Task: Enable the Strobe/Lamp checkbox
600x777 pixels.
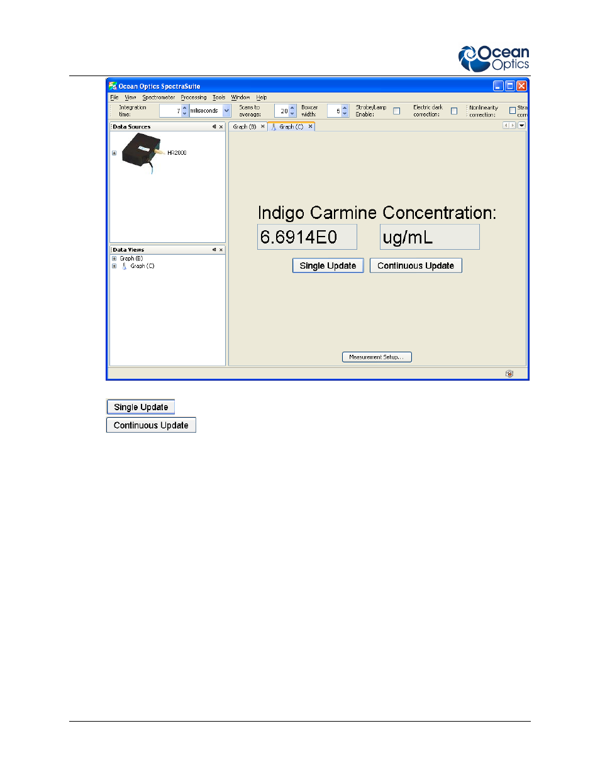Action: [x=397, y=111]
